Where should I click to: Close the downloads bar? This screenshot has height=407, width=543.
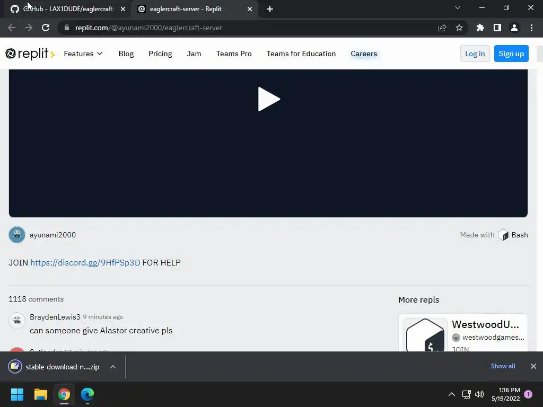[533, 366]
